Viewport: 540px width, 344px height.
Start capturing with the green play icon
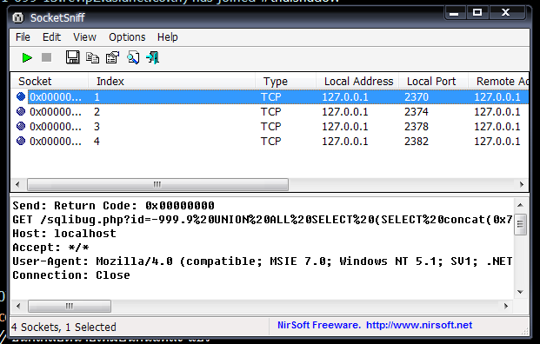point(27,58)
